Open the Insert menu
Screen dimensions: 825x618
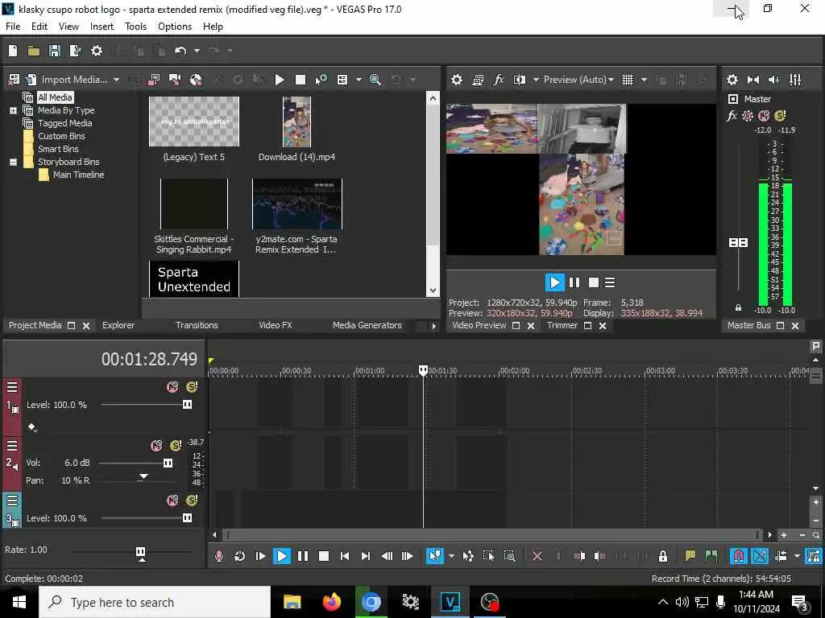(102, 27)
